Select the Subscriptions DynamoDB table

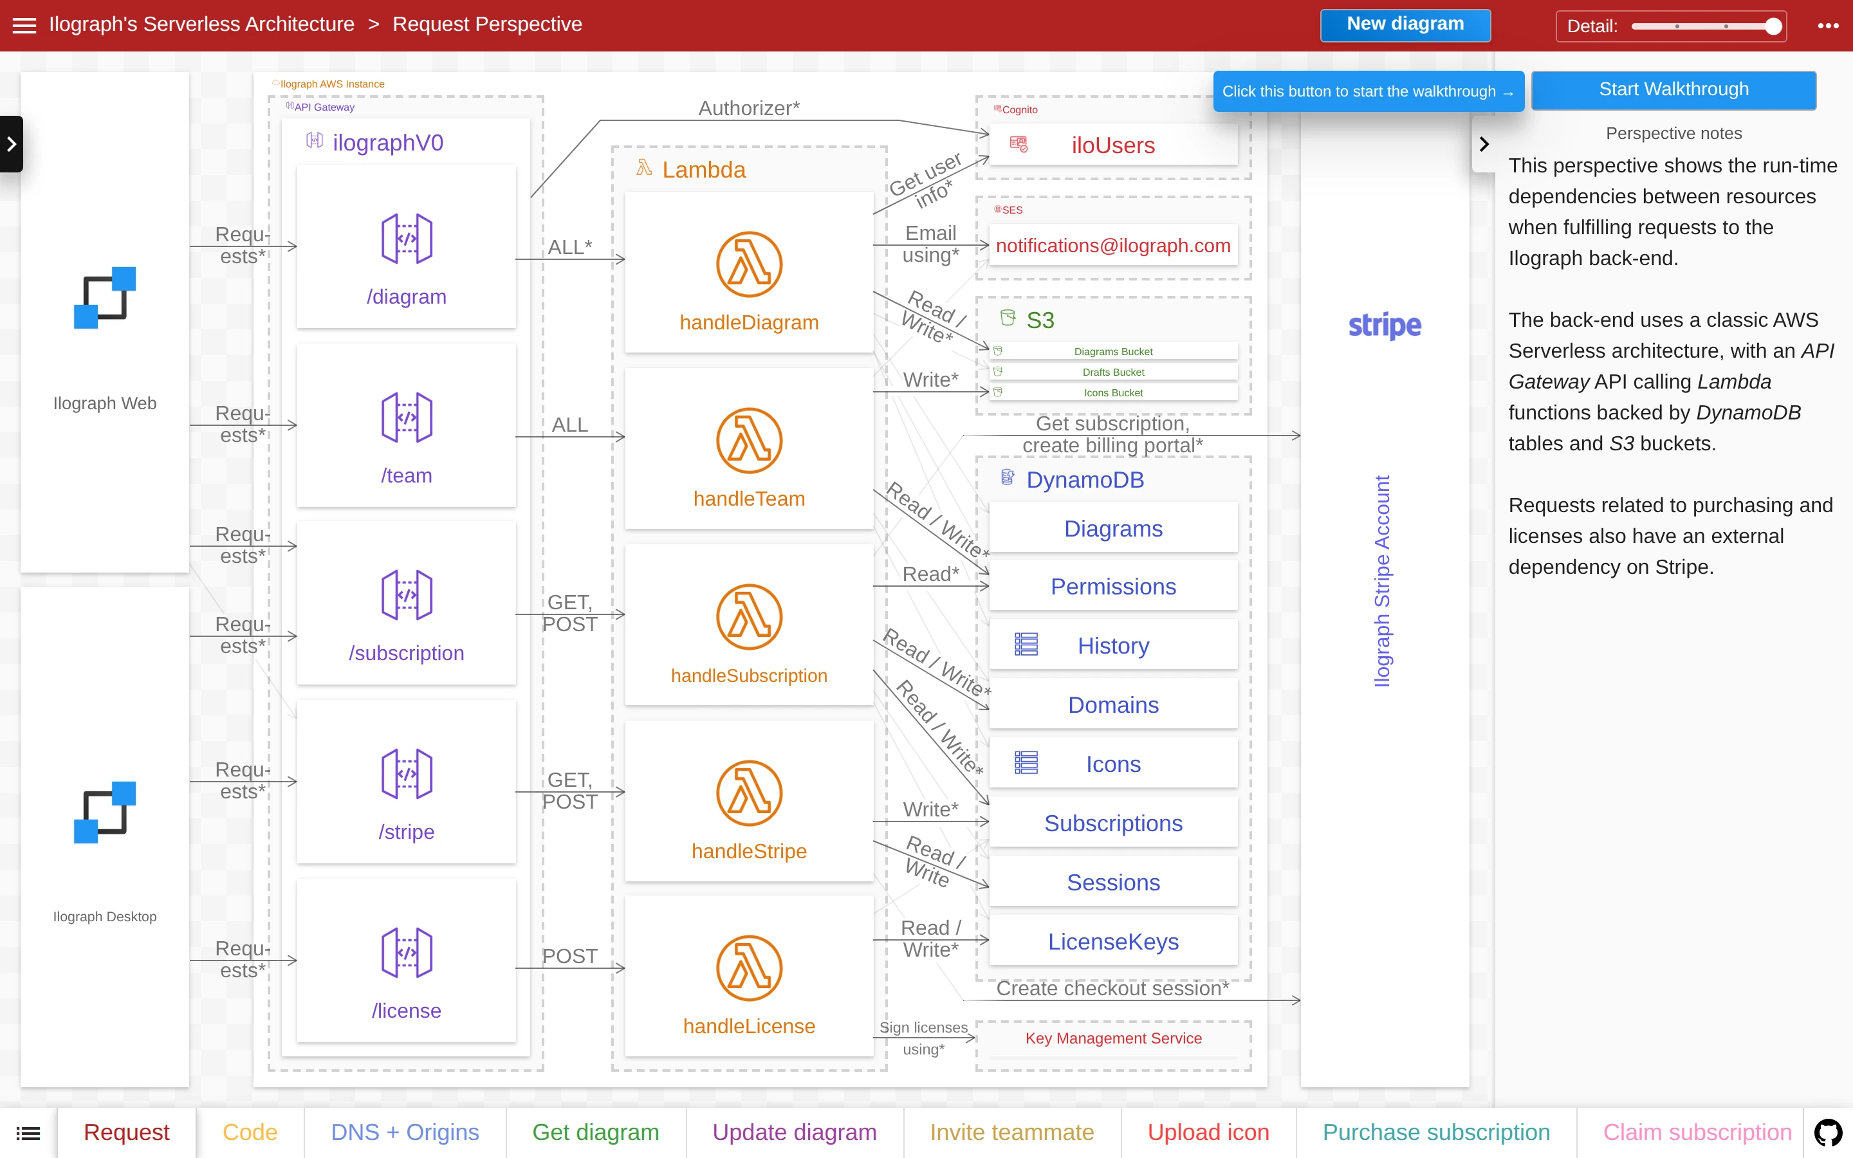click(1113, 823)
